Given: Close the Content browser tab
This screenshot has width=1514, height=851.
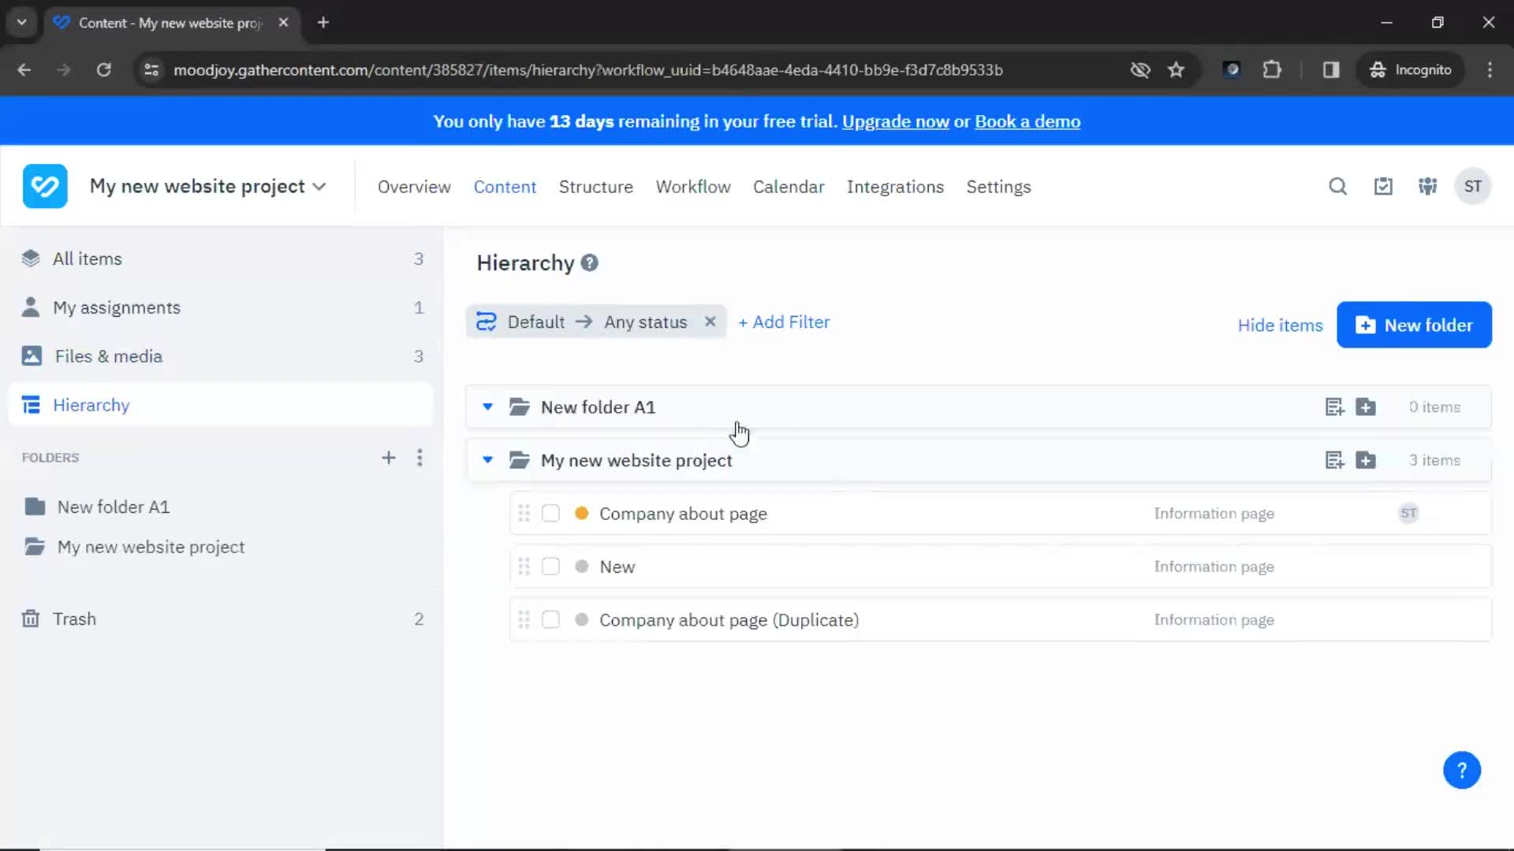Looking at the screenshot, I should pyautogui.click(x=283, y=23).
